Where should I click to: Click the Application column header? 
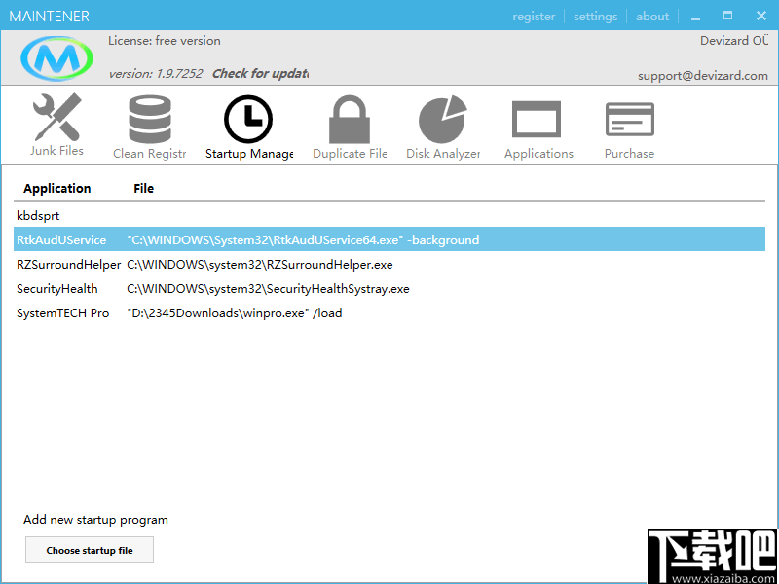coord(57,189)
